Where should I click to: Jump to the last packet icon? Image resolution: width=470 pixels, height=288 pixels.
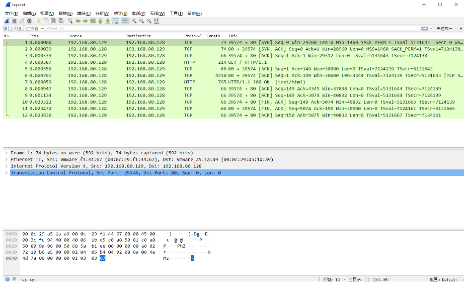[108, 21]
